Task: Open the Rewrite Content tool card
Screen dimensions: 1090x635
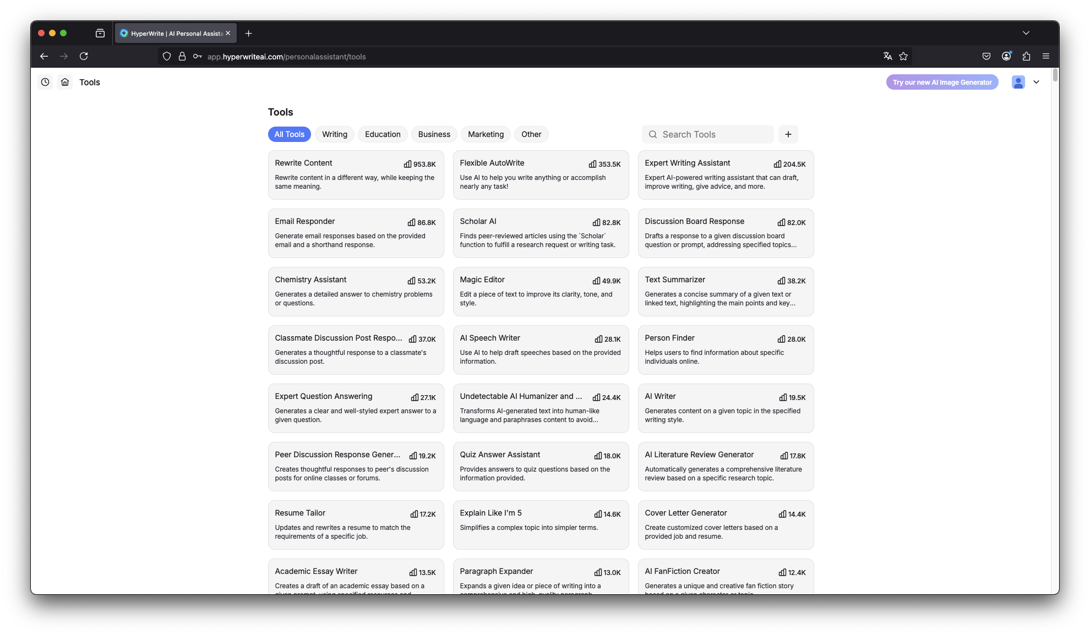Action: [356, 174]
